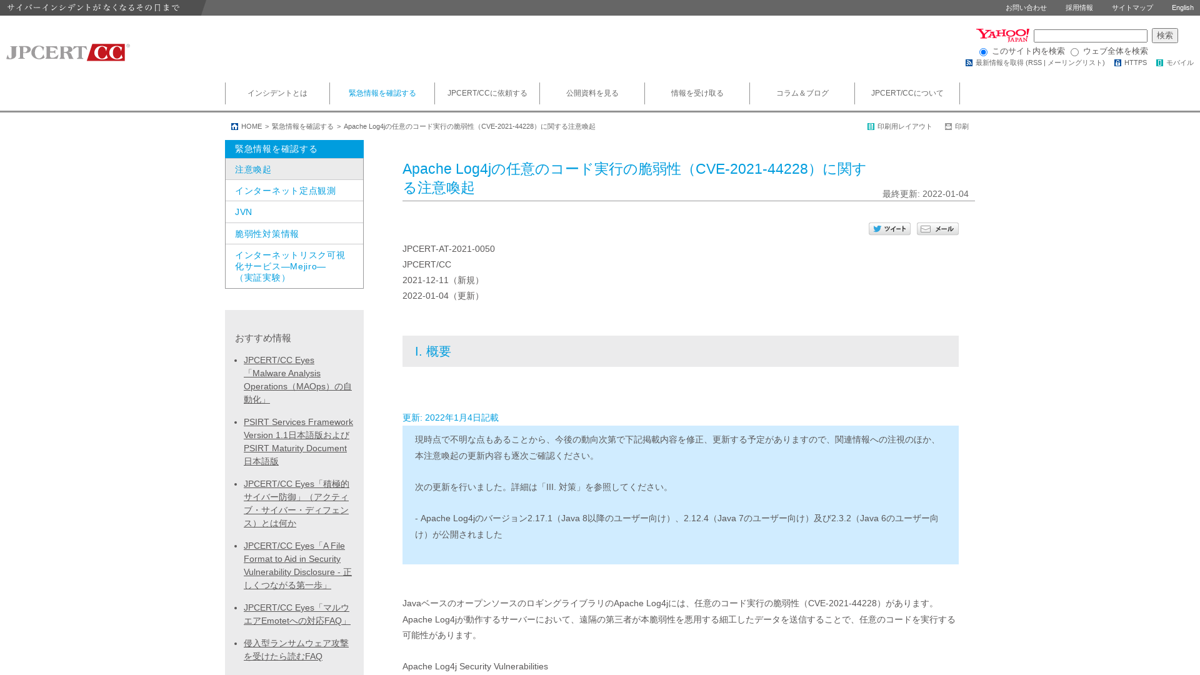Image resolution: width=1200 pixels, height=675 pixels.
Task: Click the mobile (モバイル) icon
Action: [1159, 63]
